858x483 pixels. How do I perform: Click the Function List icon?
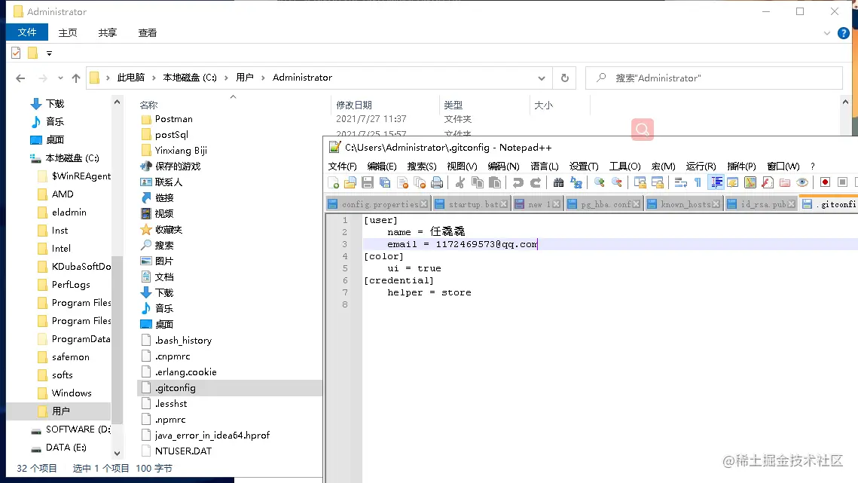[768, 183]
